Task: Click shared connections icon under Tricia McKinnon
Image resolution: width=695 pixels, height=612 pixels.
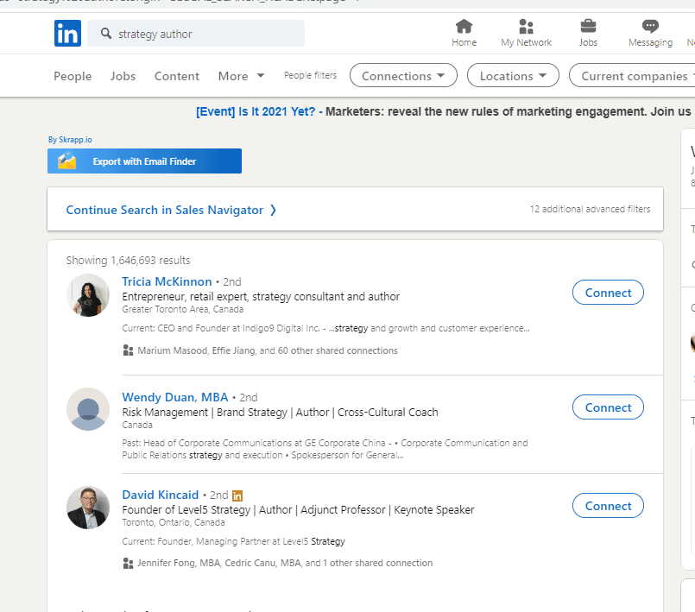Action: [x=128, y=350]
